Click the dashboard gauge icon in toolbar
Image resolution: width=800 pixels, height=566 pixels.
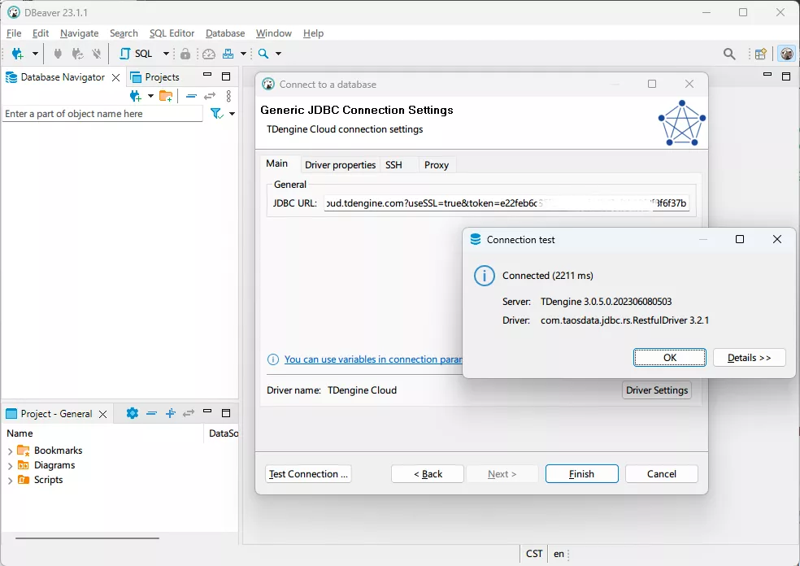pos(209,54)
